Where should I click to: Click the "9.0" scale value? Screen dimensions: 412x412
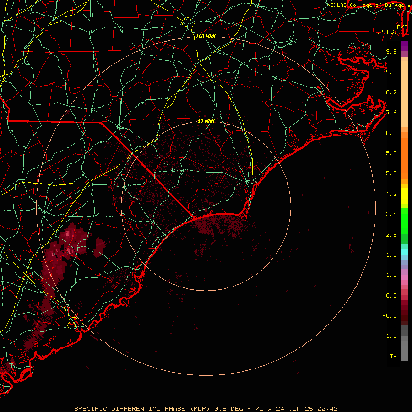pyautogui.click(x=391, y=72)
